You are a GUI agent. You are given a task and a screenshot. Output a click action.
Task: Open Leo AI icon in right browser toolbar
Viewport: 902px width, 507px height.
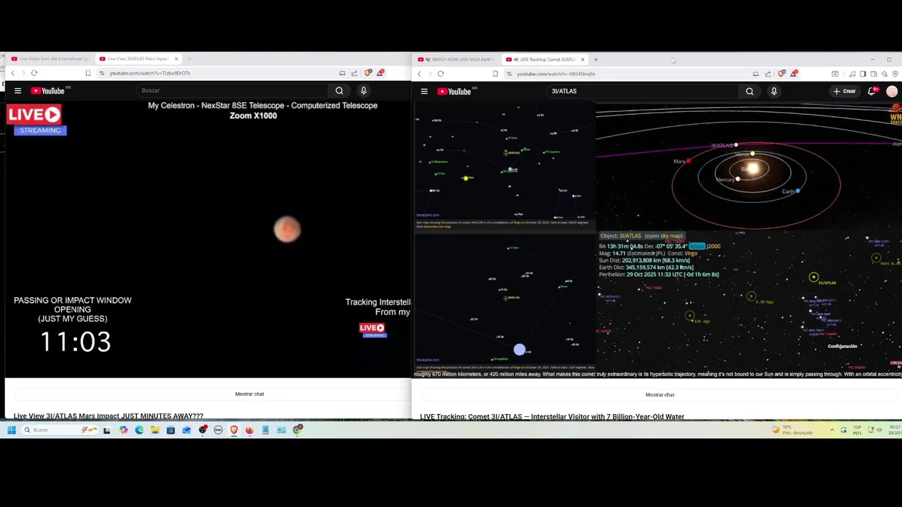pyautogui.click(x=884, y=73)
